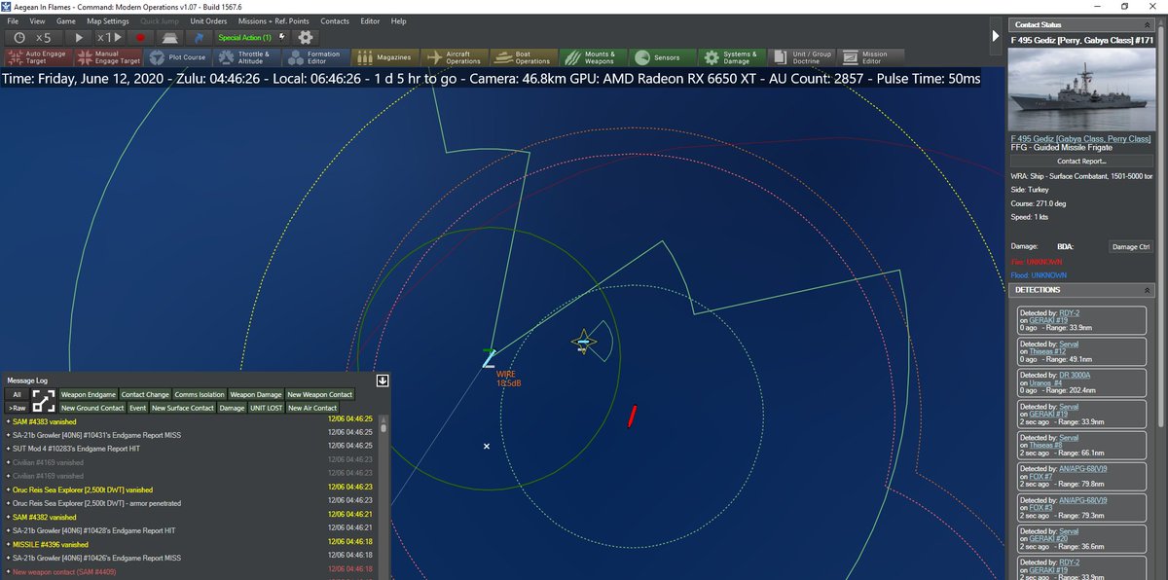
Task: Click the map layers icon in toolbar
Action: click(169, 37)
